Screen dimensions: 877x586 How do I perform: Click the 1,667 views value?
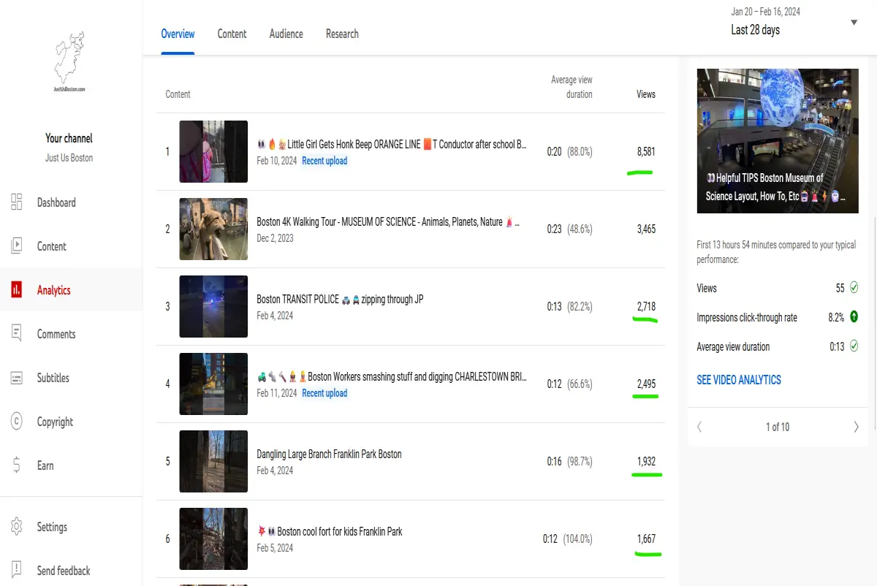coord(646,539)
